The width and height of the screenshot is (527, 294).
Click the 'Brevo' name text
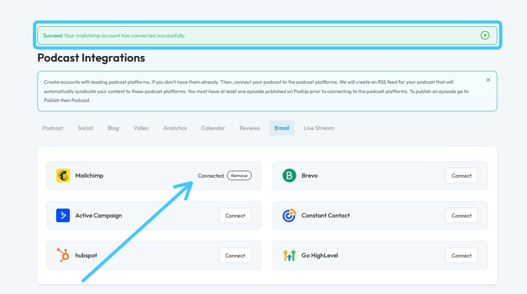[310, 176]
